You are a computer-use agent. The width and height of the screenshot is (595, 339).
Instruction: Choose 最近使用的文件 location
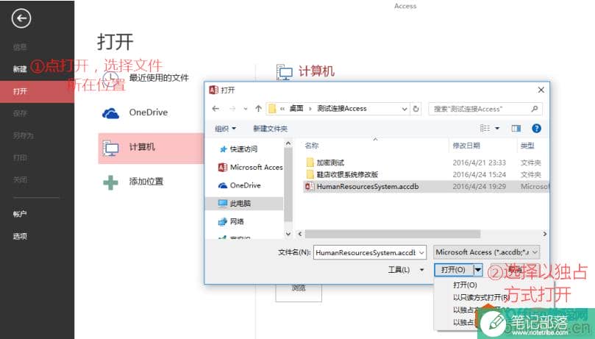pos(159,78)
